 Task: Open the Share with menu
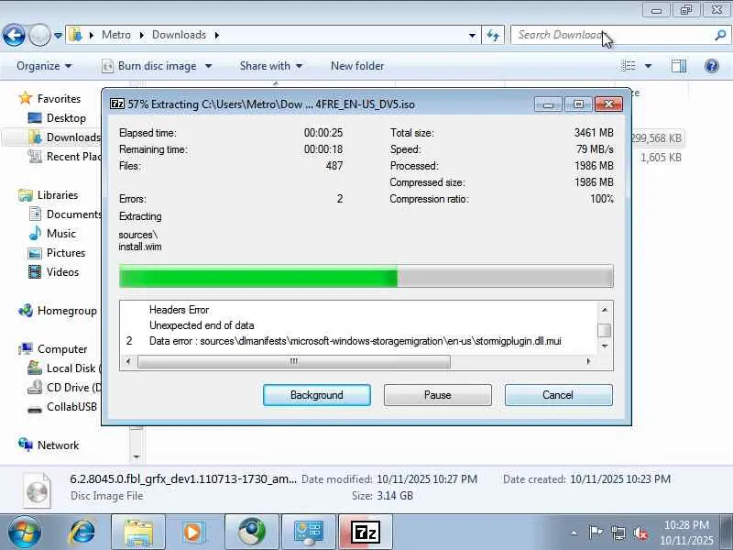coord(270,66)
